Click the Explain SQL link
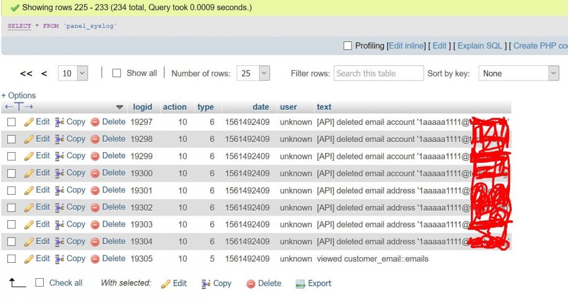Viewport: 568px width, 302px height. [x=480, y=46]
